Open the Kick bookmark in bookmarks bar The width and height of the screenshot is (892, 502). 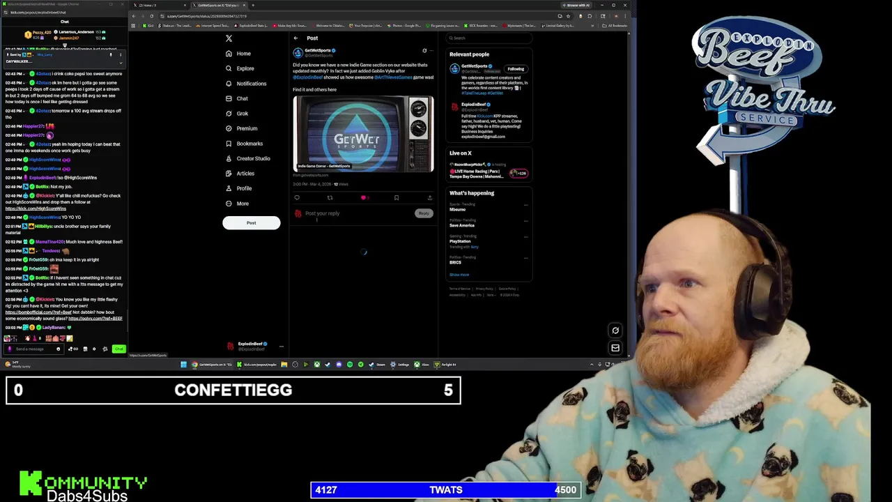[148, 26]
